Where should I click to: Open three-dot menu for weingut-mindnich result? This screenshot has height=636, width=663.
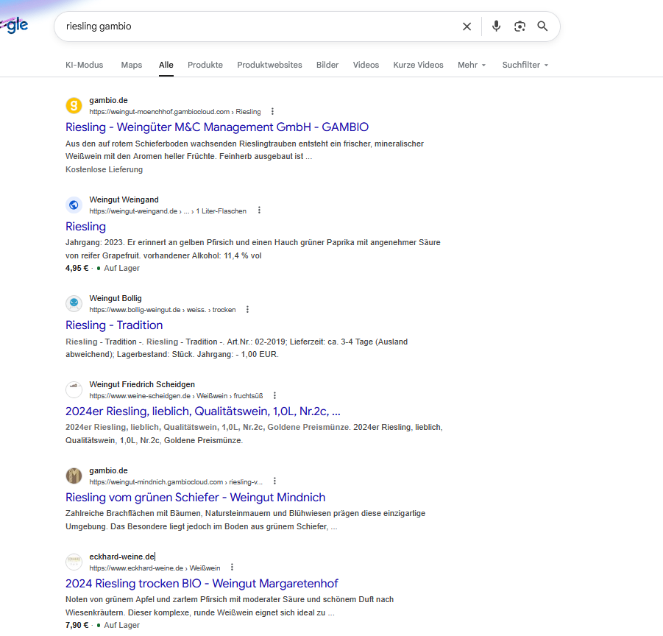point(274,481)
